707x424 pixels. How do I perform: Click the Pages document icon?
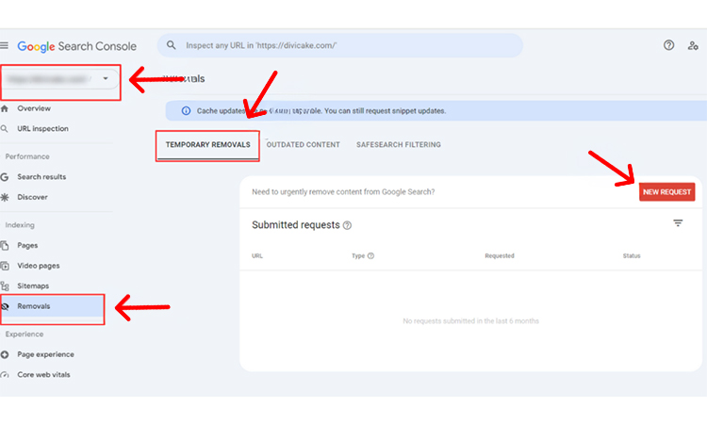pos(5,246)
